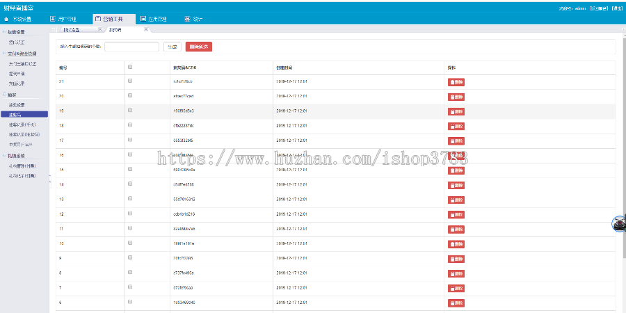Delete row 21 with its trash button
Viewport: 626px width, 313px height.
pyautogui.click(x=456, y=82)
